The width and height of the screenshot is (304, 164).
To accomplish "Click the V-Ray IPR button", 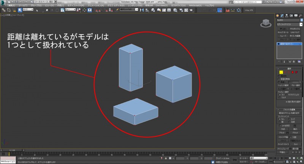I will tap(249, 10).
